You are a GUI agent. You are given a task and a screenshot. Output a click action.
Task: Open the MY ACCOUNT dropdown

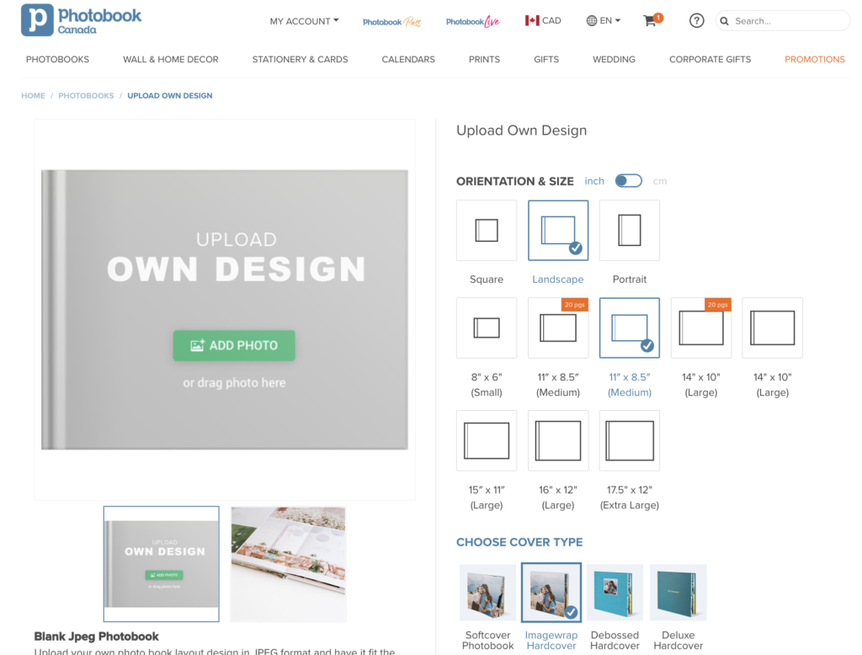304,21
